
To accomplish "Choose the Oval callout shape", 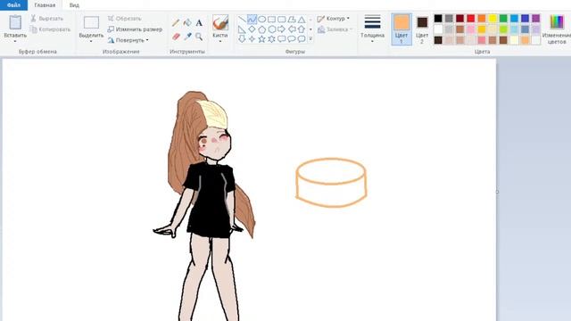I will (292, 39).
